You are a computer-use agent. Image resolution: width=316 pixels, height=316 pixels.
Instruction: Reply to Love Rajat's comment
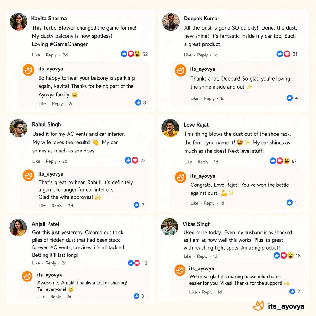203,162
